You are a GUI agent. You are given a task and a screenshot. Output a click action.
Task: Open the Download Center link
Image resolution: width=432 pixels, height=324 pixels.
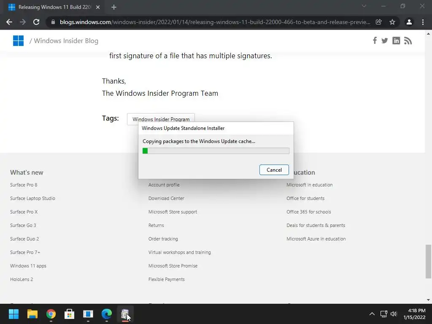[x=166, y=198]
